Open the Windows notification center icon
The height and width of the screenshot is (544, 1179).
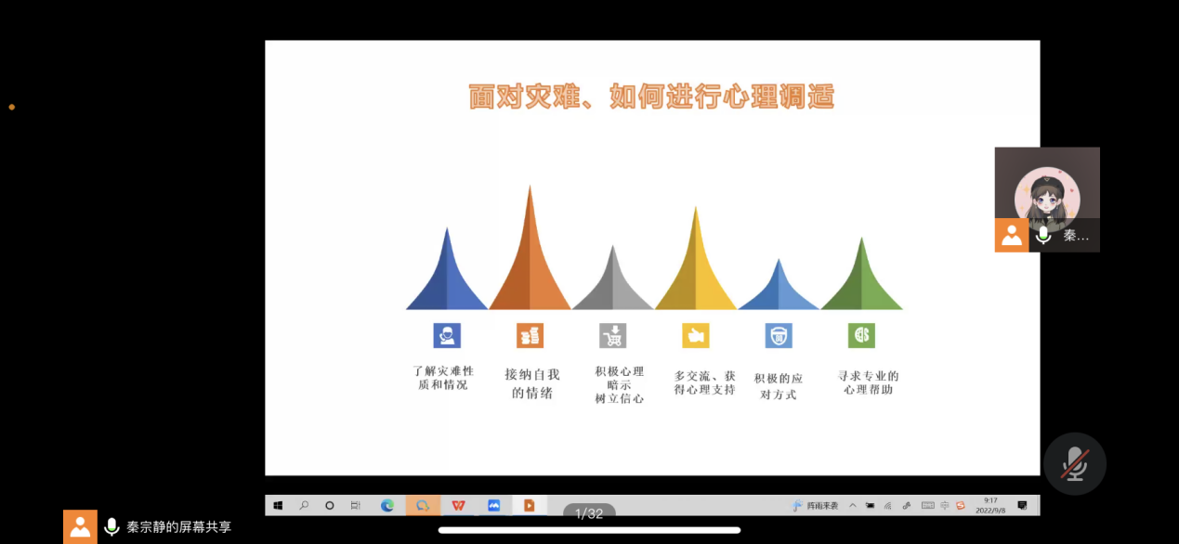point(1022,505)
